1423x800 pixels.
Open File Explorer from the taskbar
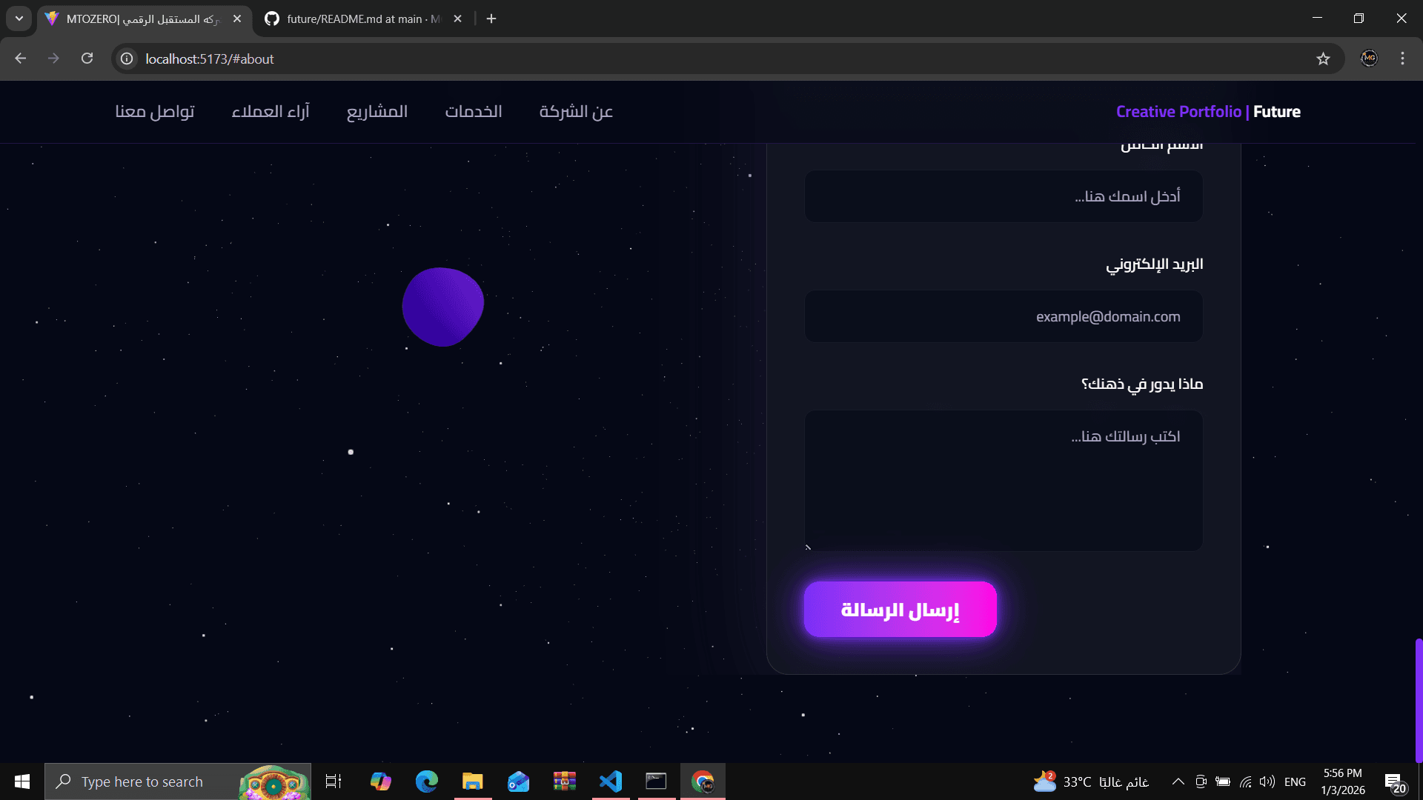[x=472, y=781]
